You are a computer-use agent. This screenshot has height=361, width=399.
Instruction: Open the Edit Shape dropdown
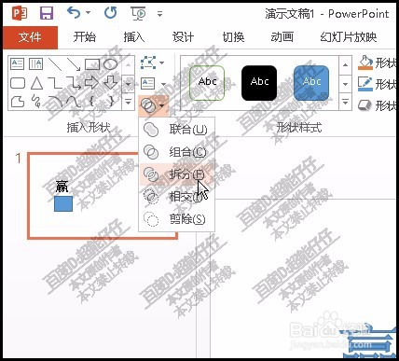[152, 62]
